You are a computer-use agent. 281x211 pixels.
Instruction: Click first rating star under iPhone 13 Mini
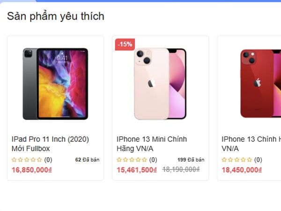[x=119, y=160]
